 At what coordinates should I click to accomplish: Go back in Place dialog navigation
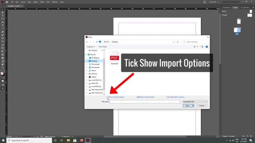click(x=87, y=42)
